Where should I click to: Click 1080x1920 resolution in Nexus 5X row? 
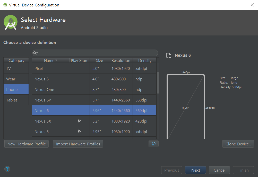(121, 121)
